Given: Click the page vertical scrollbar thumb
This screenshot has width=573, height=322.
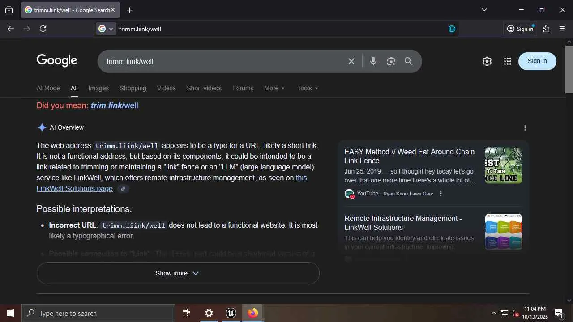Looking at the screenshot, I should [569, 69].
